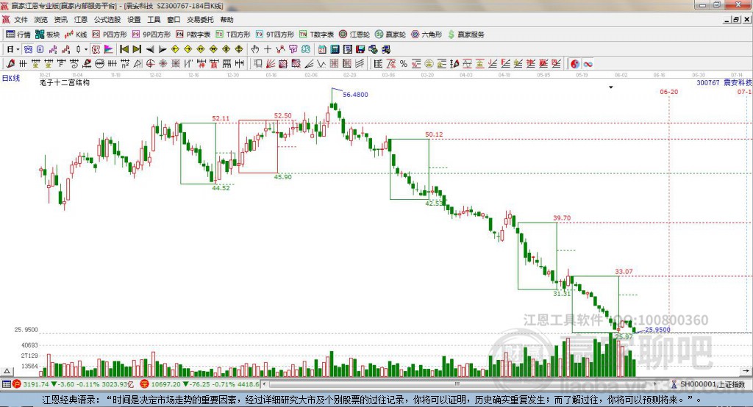
Task: Click the 25.9500 low price label
Action: click(657, 330)
